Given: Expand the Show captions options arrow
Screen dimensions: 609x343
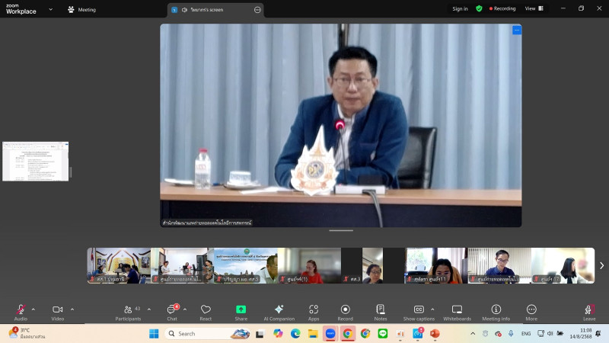Looking at the screenshot, I should click(432, 309).
